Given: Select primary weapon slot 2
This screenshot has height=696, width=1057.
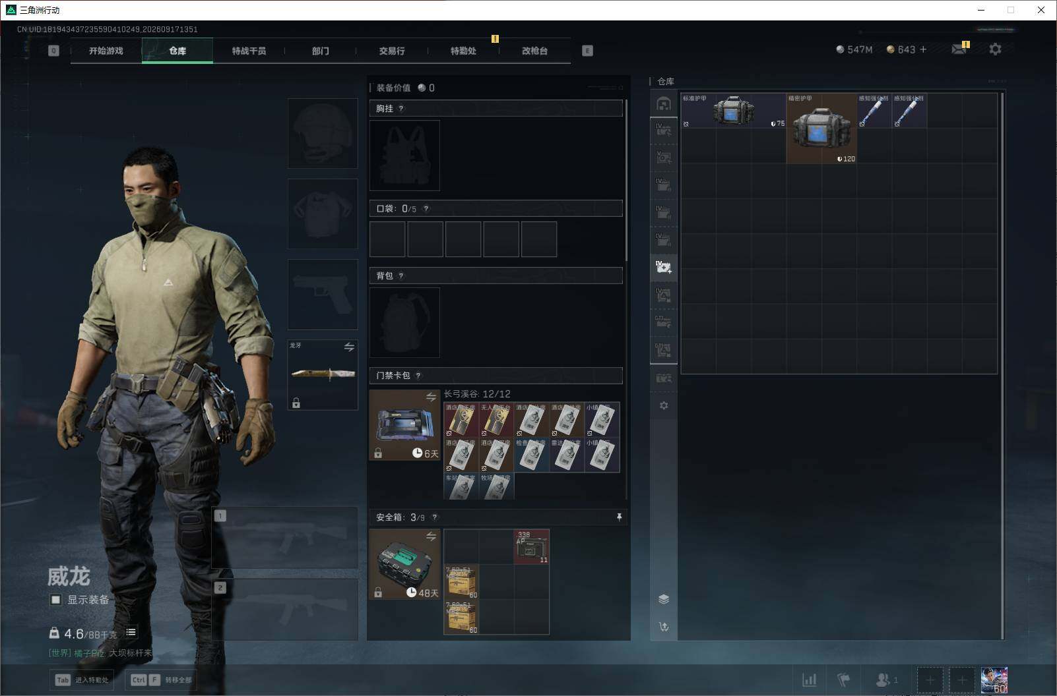Looking at the screenshot, I should pos(284,610).
